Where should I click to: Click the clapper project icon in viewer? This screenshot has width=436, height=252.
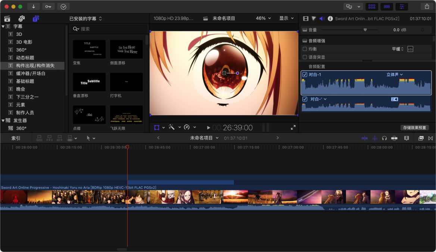(x=205, y=19)
